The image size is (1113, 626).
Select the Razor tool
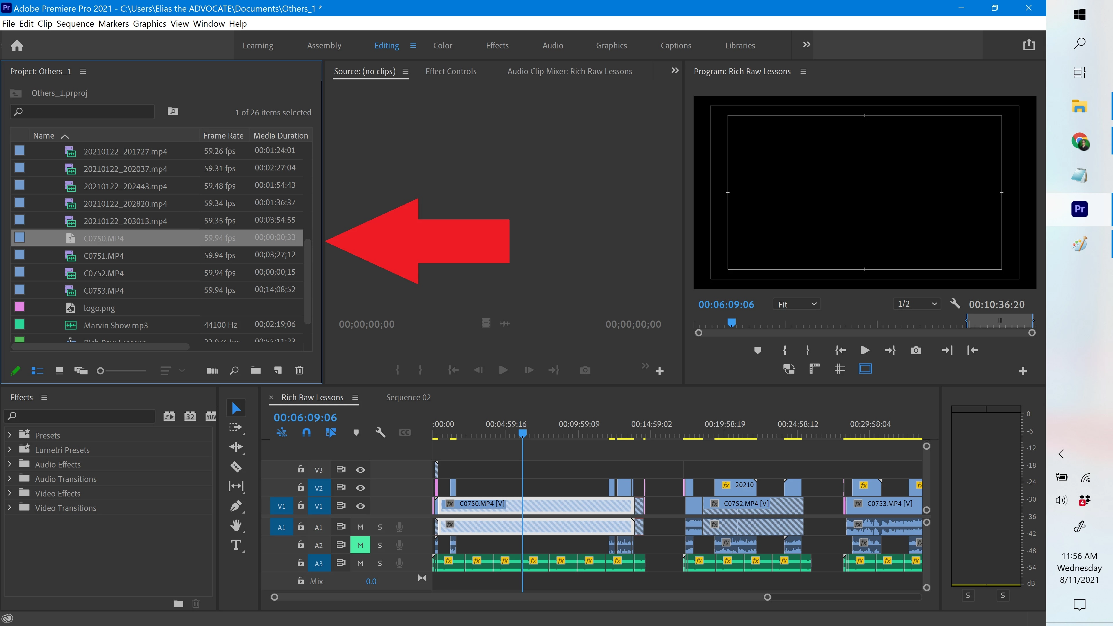236,467
